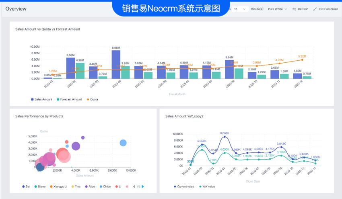Click the 10.00M y-axis label in top chart
Image resolution: width=342 pixels, height=199 pixels.
(x=35, y=47)
